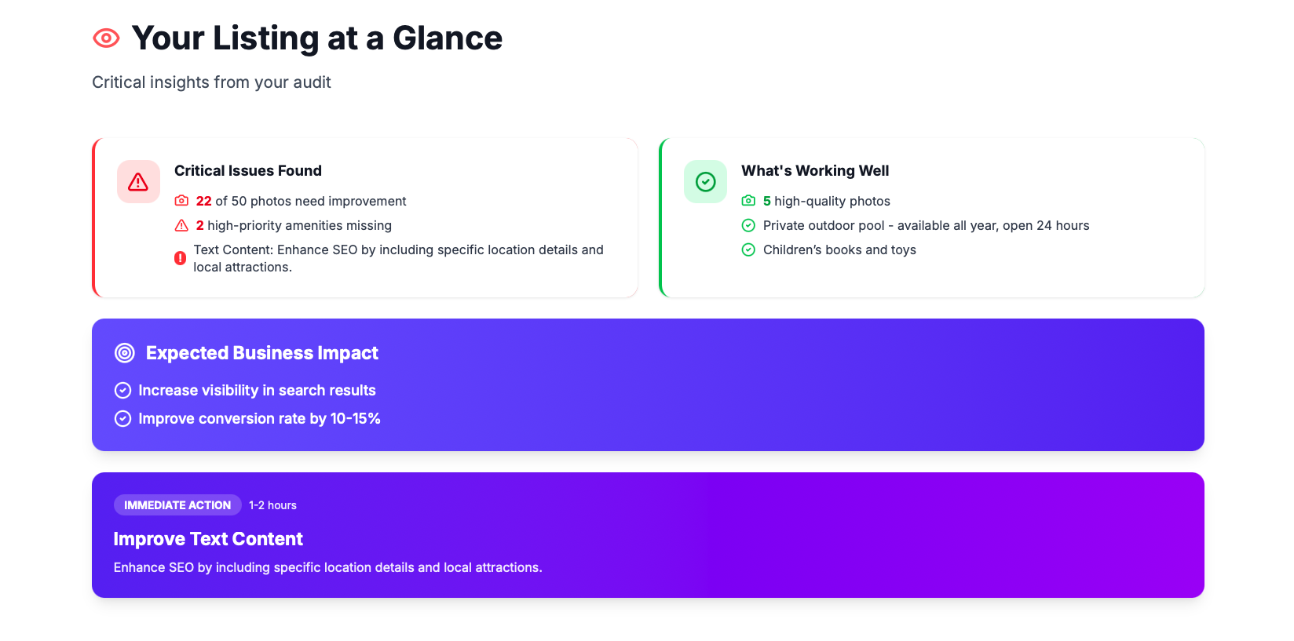1294x641 pixels.
Task: Click the small warning icon beside amenities missing
Action: tap(181, 225)
